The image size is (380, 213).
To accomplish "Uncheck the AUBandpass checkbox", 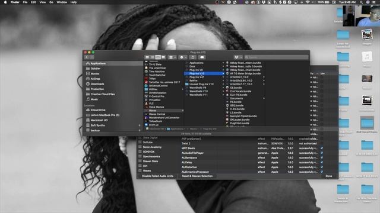I will [322, 158].
